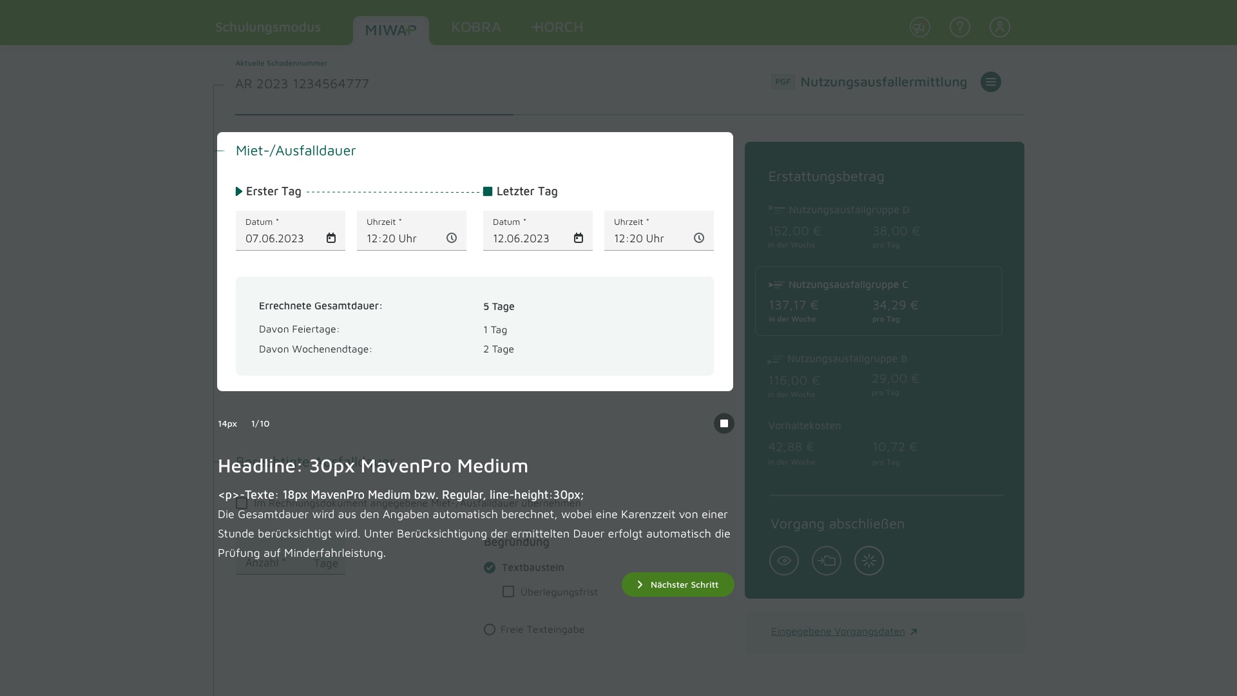Screen dimensions: 1237x696
Task: Select the Freie Texteingabe radio option
Action: tap(490, 630)
